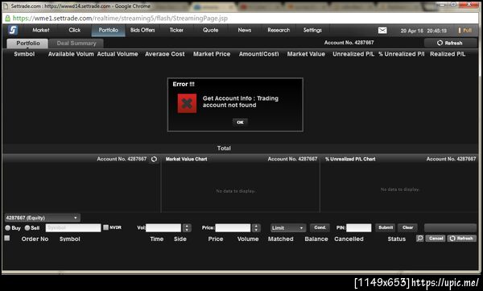Open the Research menu
The width and height of the screenshot is (483, 291).
[279, 31]
